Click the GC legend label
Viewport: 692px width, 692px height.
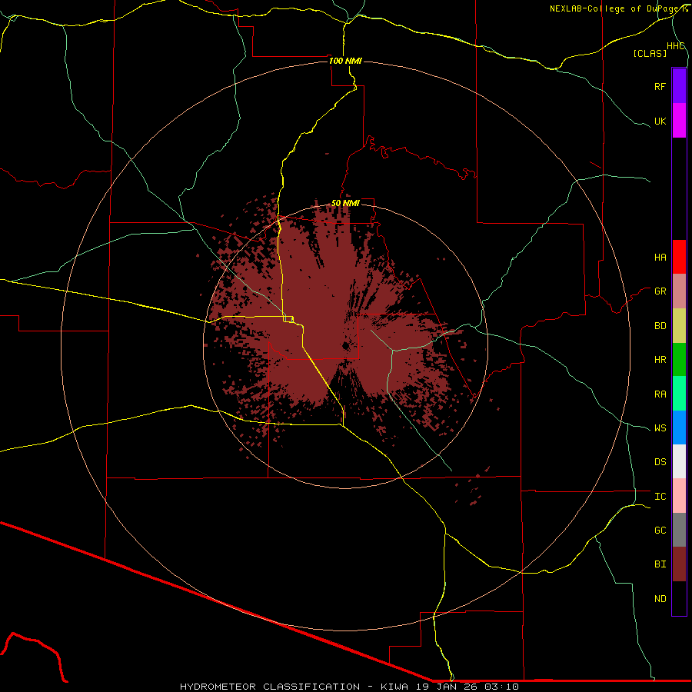click(x=660, y=531)
